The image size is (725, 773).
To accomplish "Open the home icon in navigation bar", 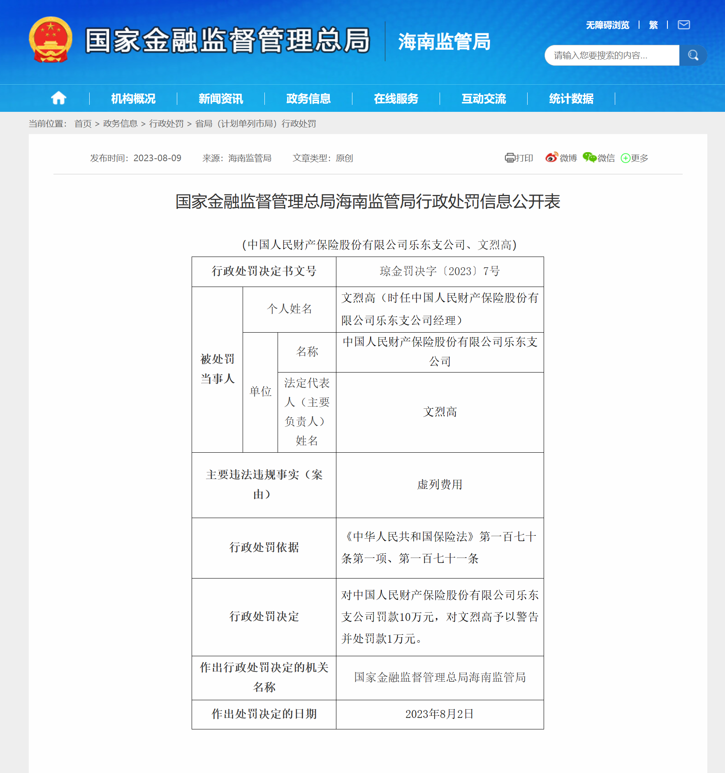I will (x=58, y=98).
